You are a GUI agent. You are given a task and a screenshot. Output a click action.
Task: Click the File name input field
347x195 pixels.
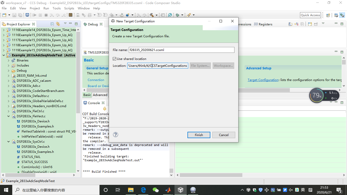click(181, 50)
